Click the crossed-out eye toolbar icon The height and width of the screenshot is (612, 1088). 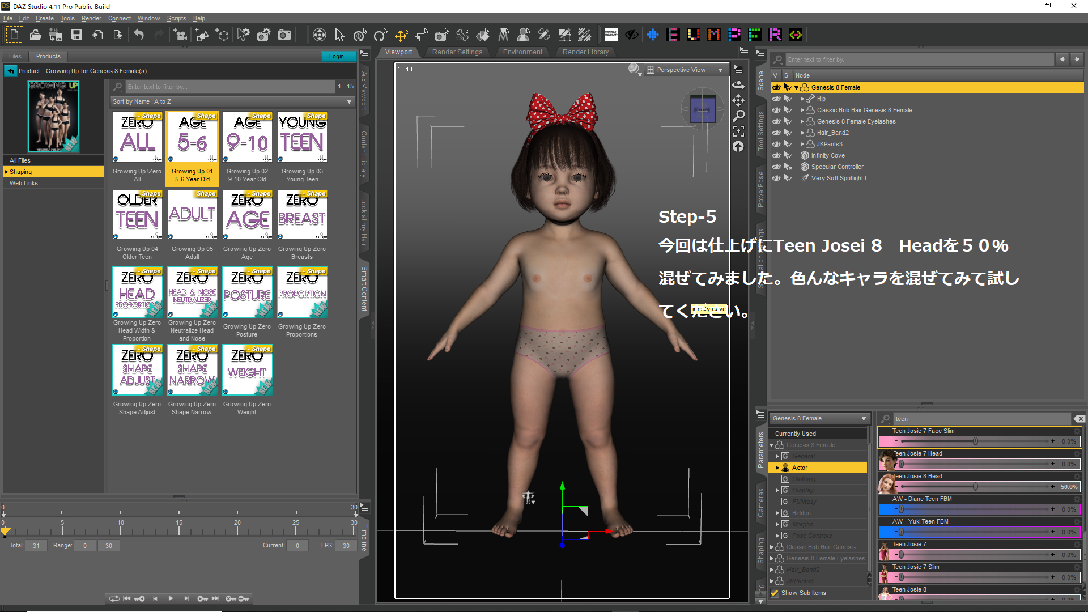pos(632,35)
